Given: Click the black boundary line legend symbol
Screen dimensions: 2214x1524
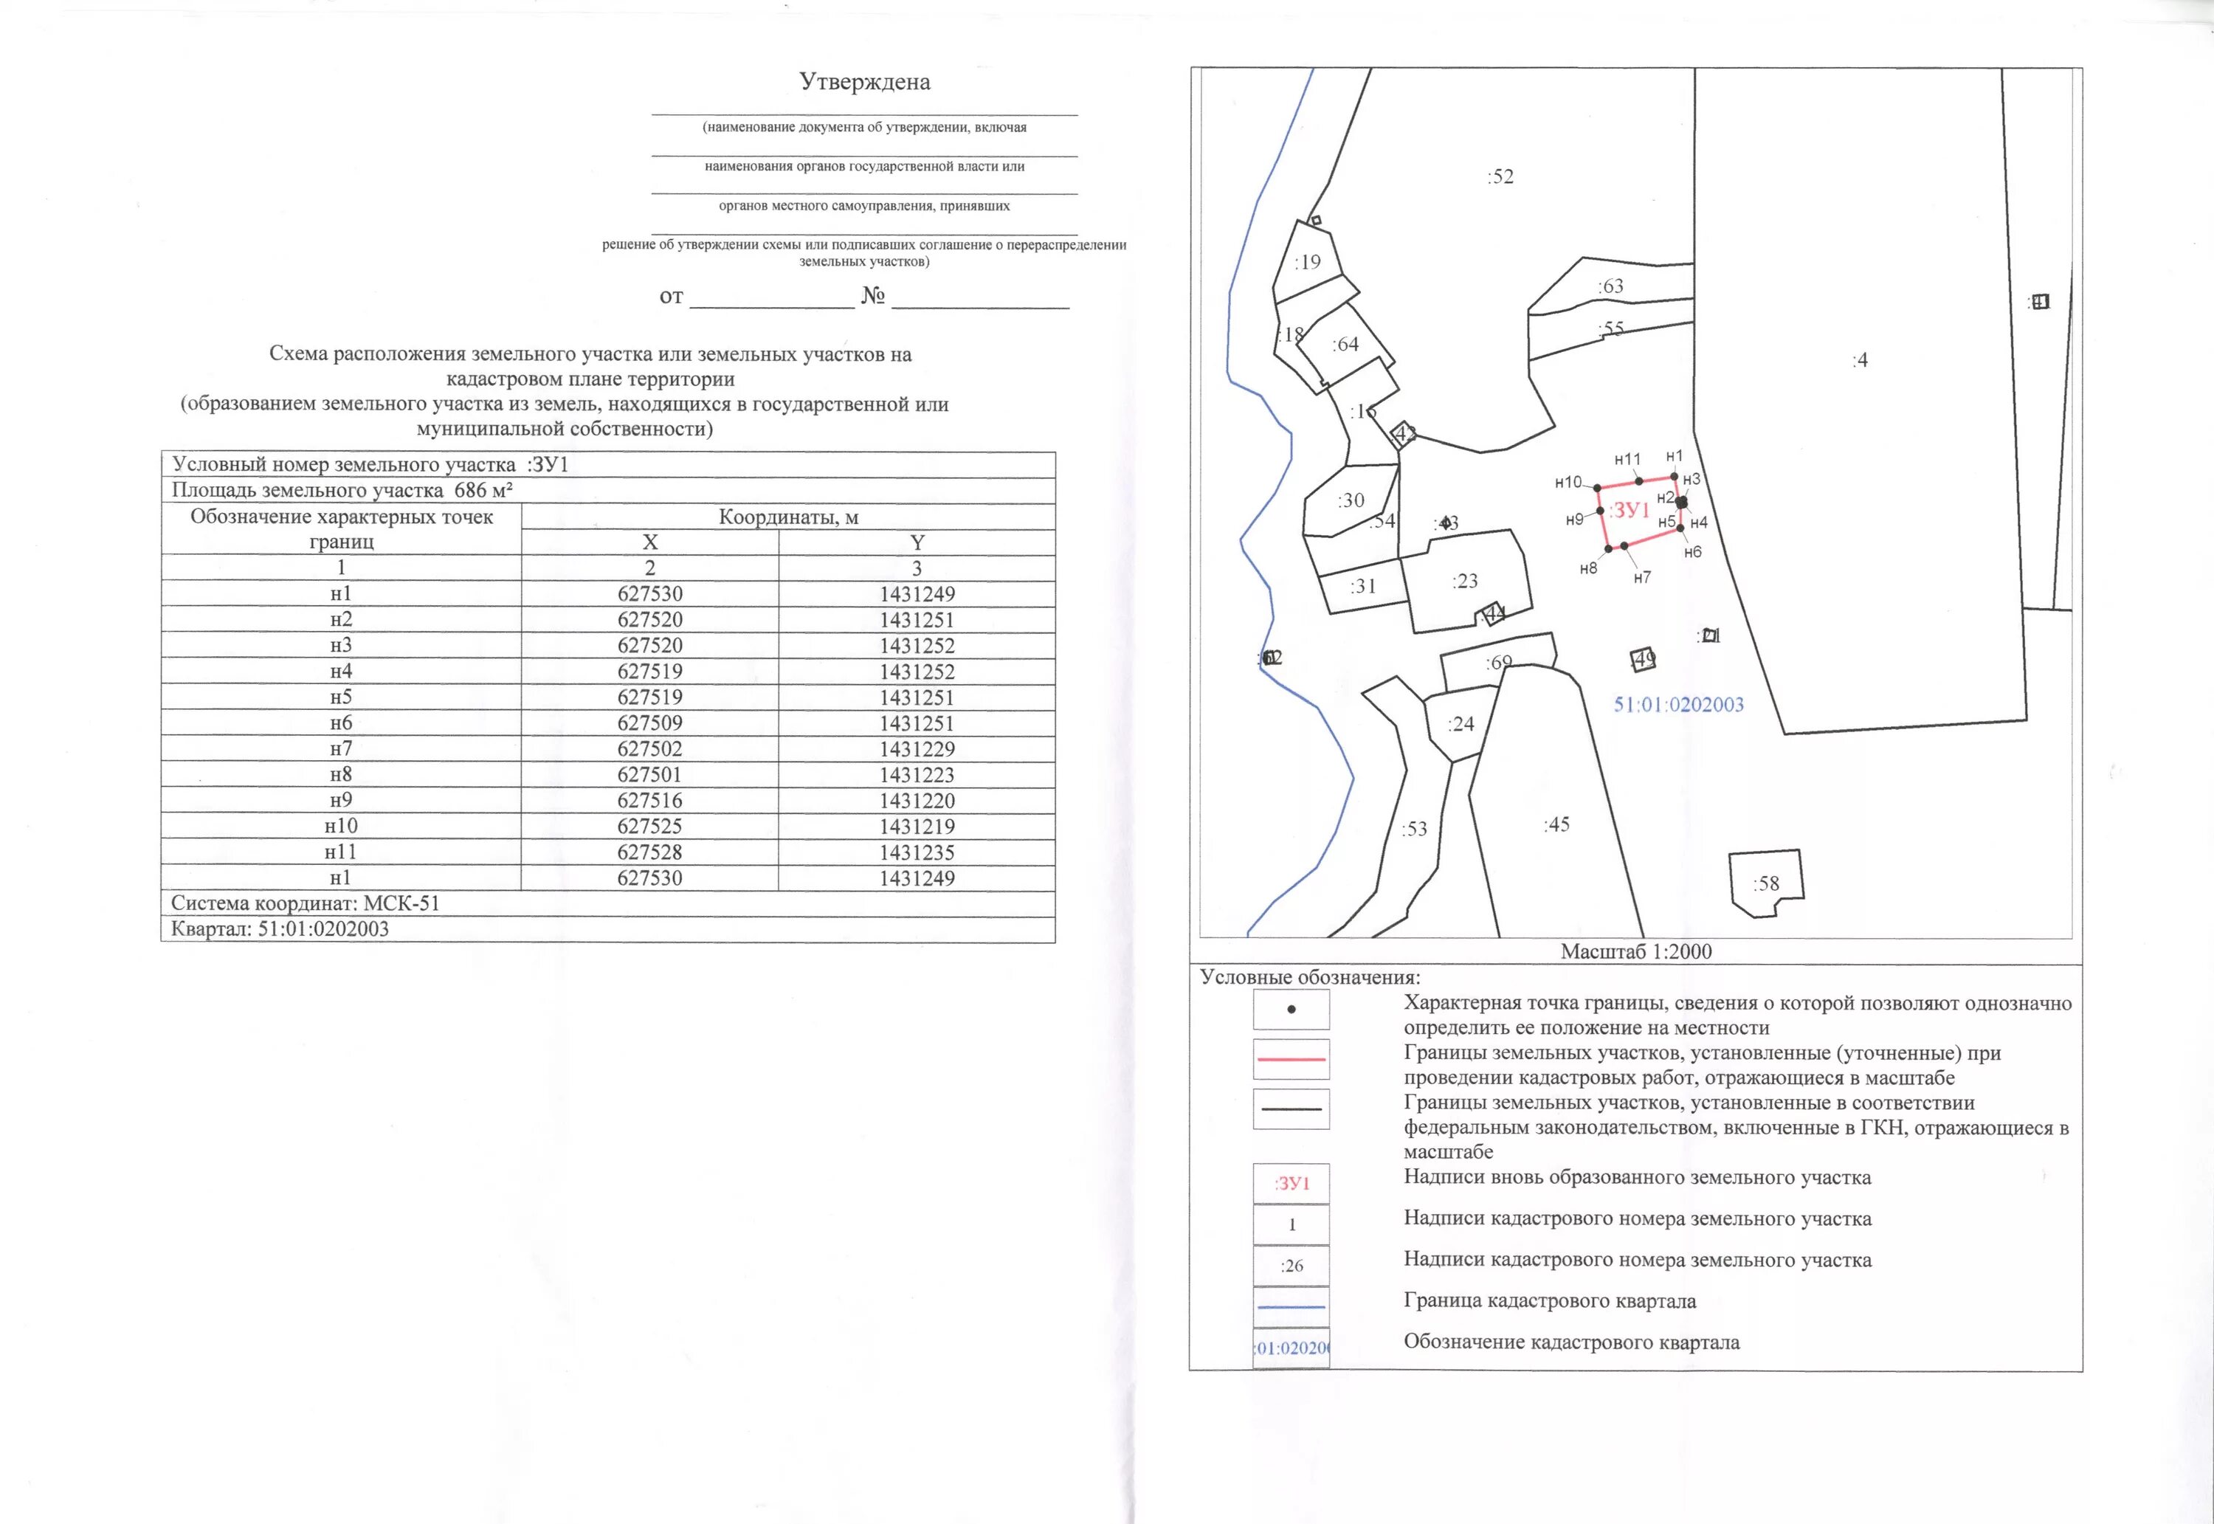Looking at the screenshot, I should pos(1291,1108).
